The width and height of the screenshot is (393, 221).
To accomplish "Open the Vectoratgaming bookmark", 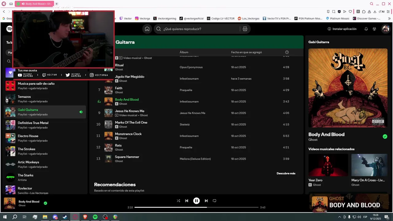I will (165, 18).
